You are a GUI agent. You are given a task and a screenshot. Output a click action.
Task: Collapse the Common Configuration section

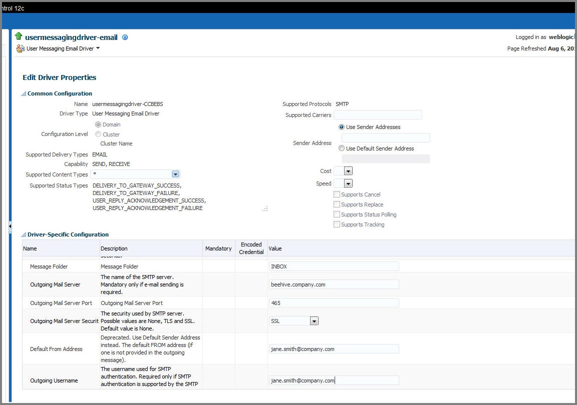(24, 93)
